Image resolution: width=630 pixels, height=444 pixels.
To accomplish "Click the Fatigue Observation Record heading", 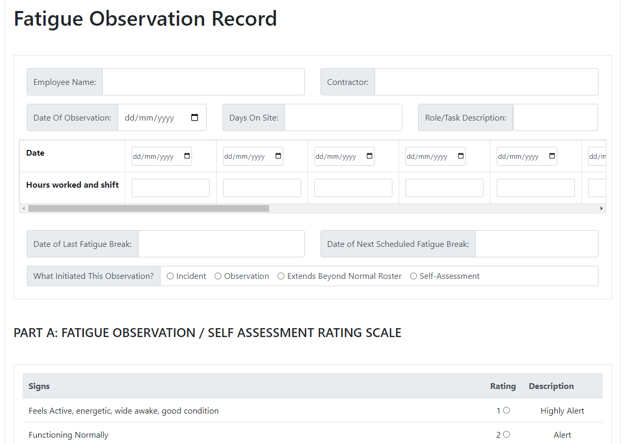I will pos(145,18).
